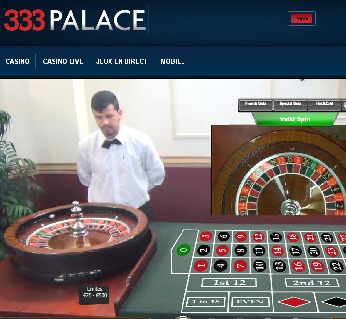Click the green 0 betting spot
This screenshot has height=319, width=346.
(x=183, y=250)
